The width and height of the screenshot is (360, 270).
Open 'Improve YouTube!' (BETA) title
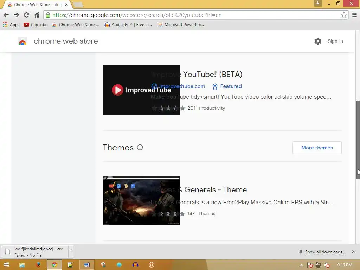(x=197, y=75)
